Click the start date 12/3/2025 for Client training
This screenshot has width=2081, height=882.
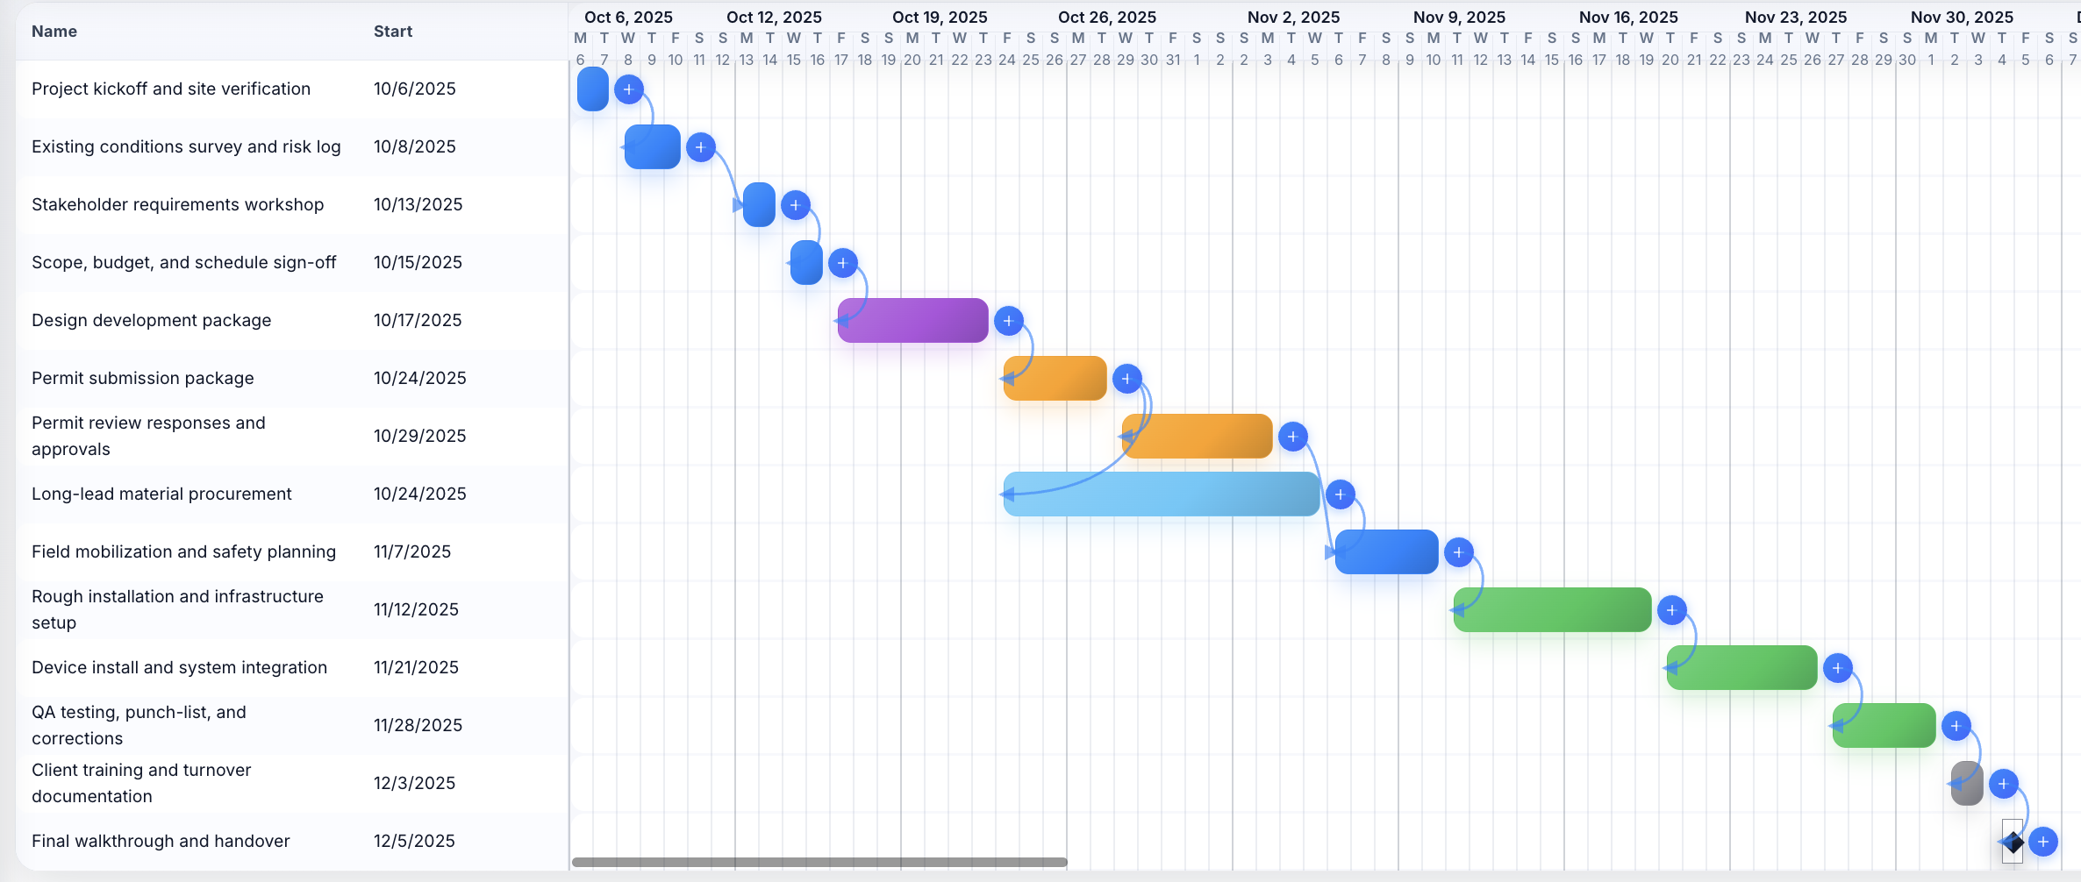coord(414,783)
